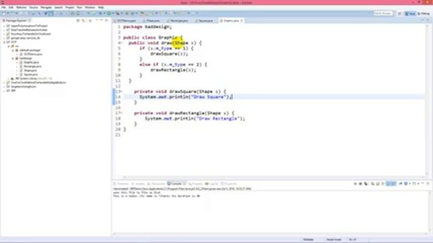Image resolution: width=433 pixels, height=243 pixels.
Task: Open the Properties tab
Action: [x=229, y=184]
